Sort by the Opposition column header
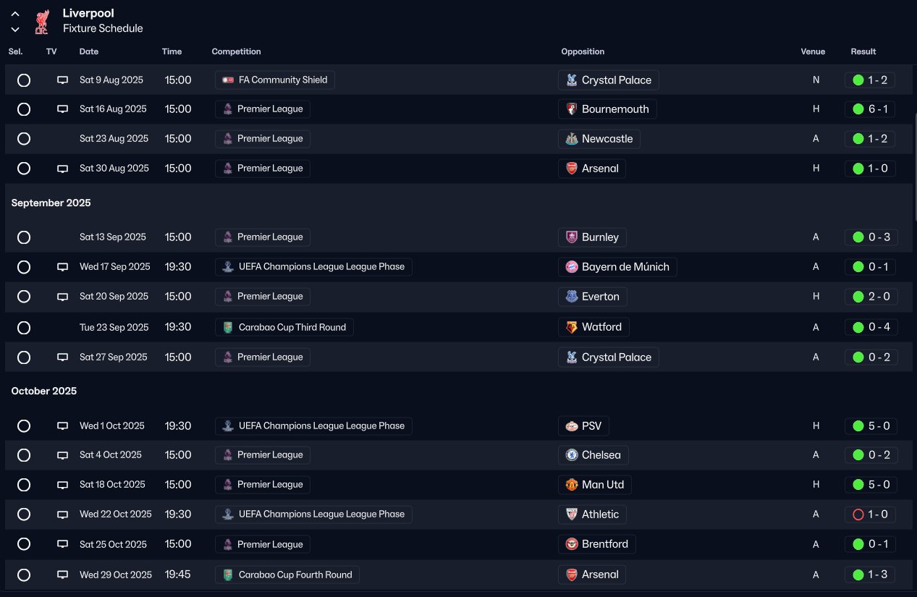917x597 pixels. click(583, 51)
